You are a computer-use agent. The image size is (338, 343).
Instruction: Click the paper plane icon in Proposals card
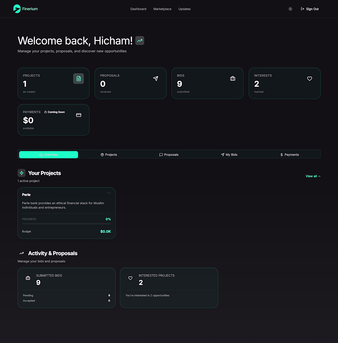tap(155, 79)
